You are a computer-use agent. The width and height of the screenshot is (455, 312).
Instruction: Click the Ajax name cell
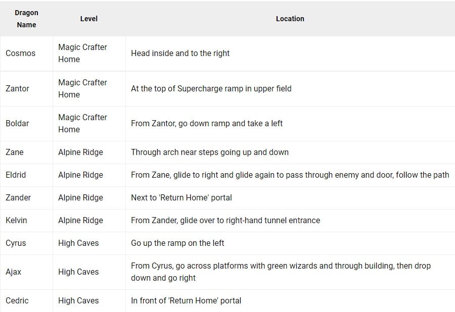[x=14, y=272]
